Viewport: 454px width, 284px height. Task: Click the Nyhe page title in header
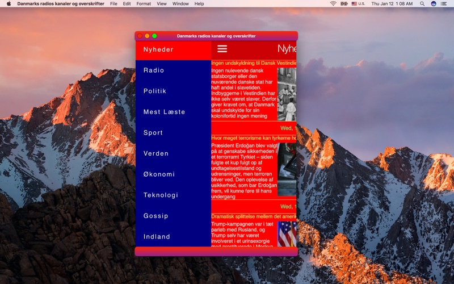click(x=287, y=49)
